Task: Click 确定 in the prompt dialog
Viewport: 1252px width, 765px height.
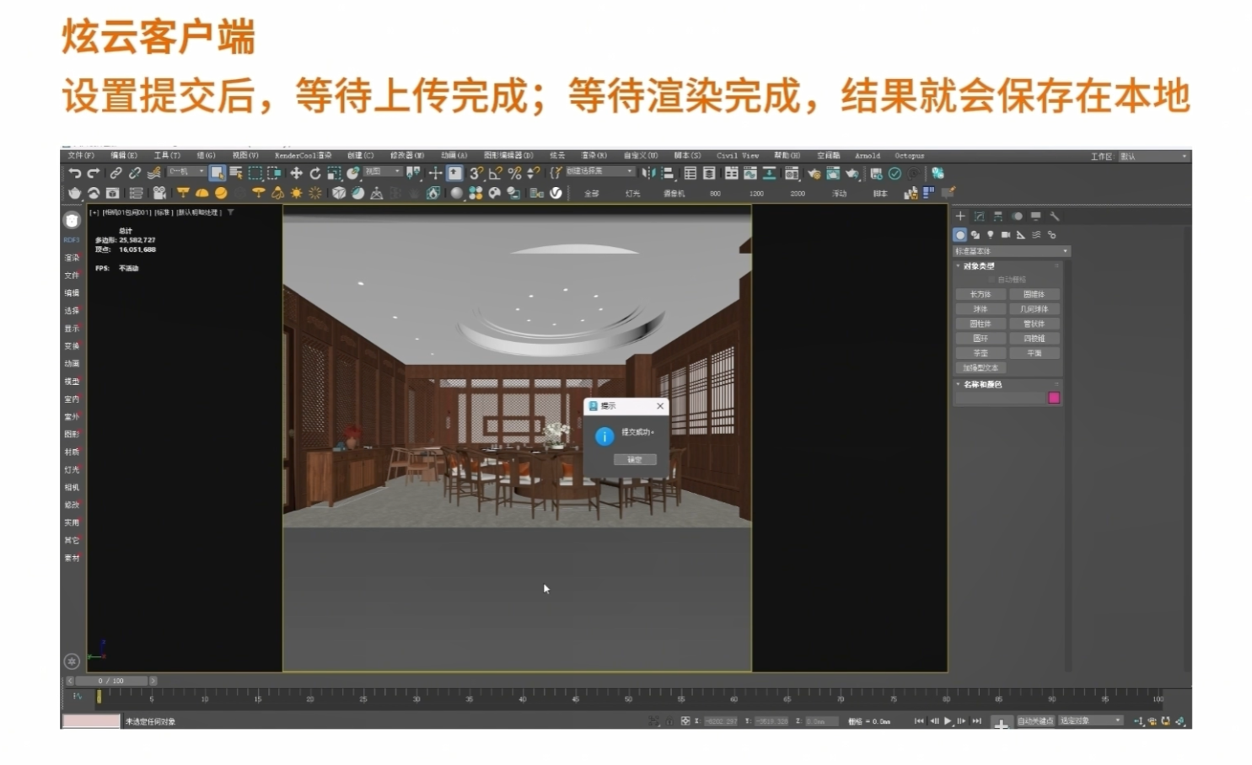Action: tap(634, 460)
